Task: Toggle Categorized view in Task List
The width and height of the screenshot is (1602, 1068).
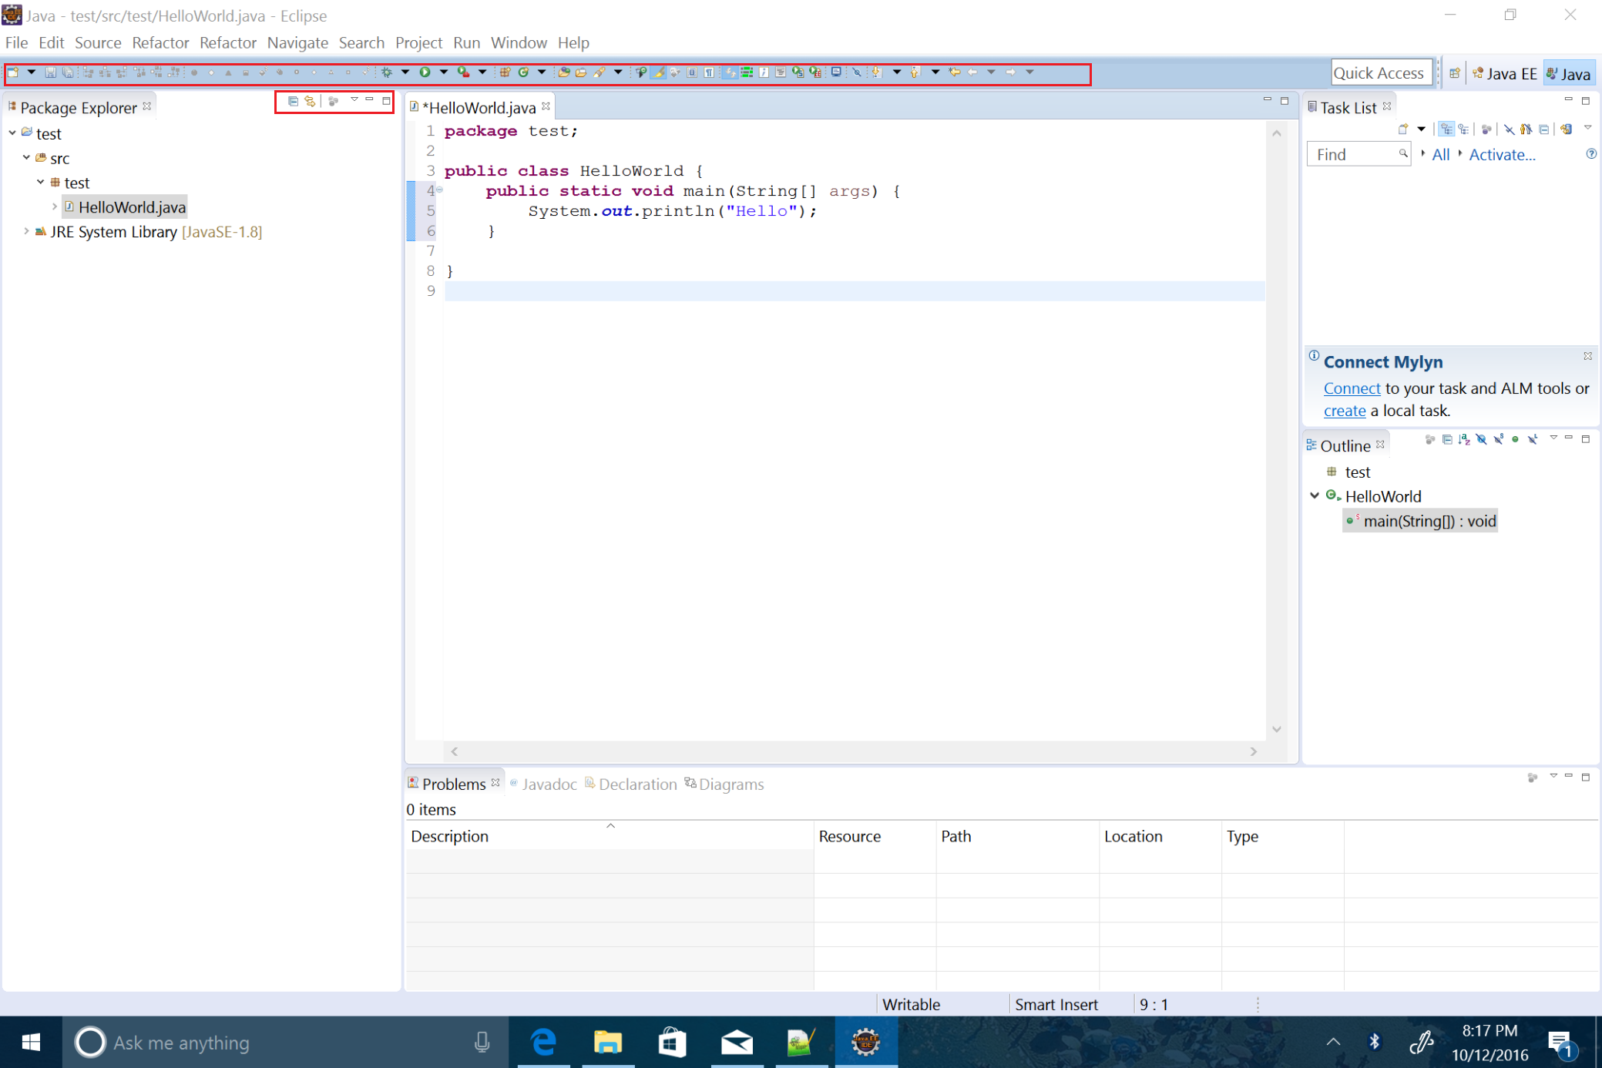Action: coord(1446,129)
